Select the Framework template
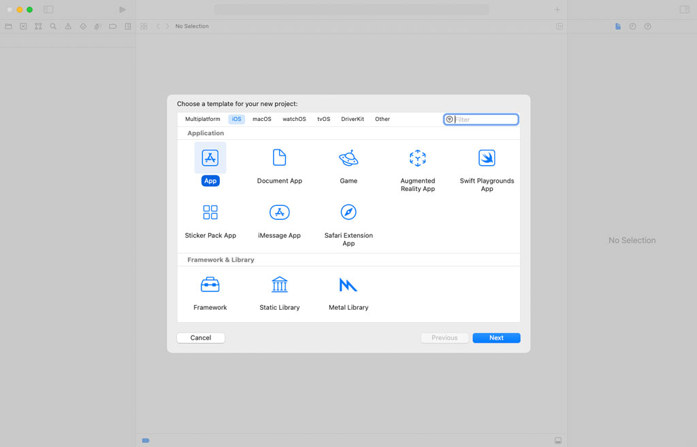This screenshot has height=447, width=697. click(x=210, y=284)
